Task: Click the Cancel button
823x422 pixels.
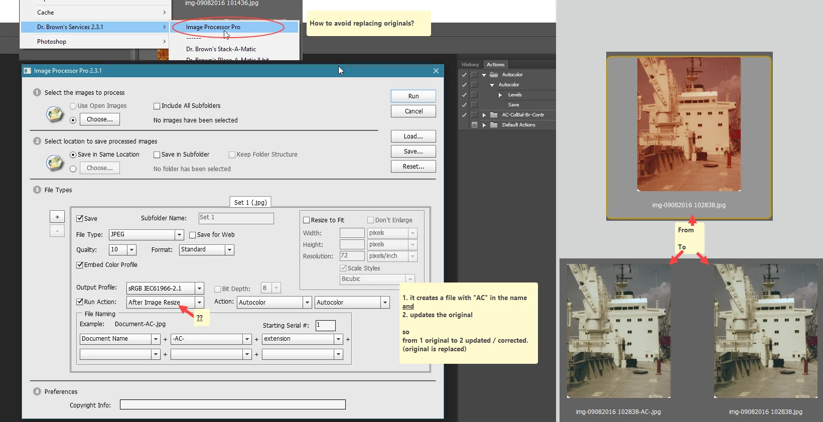Action: [x=414, y=111]
